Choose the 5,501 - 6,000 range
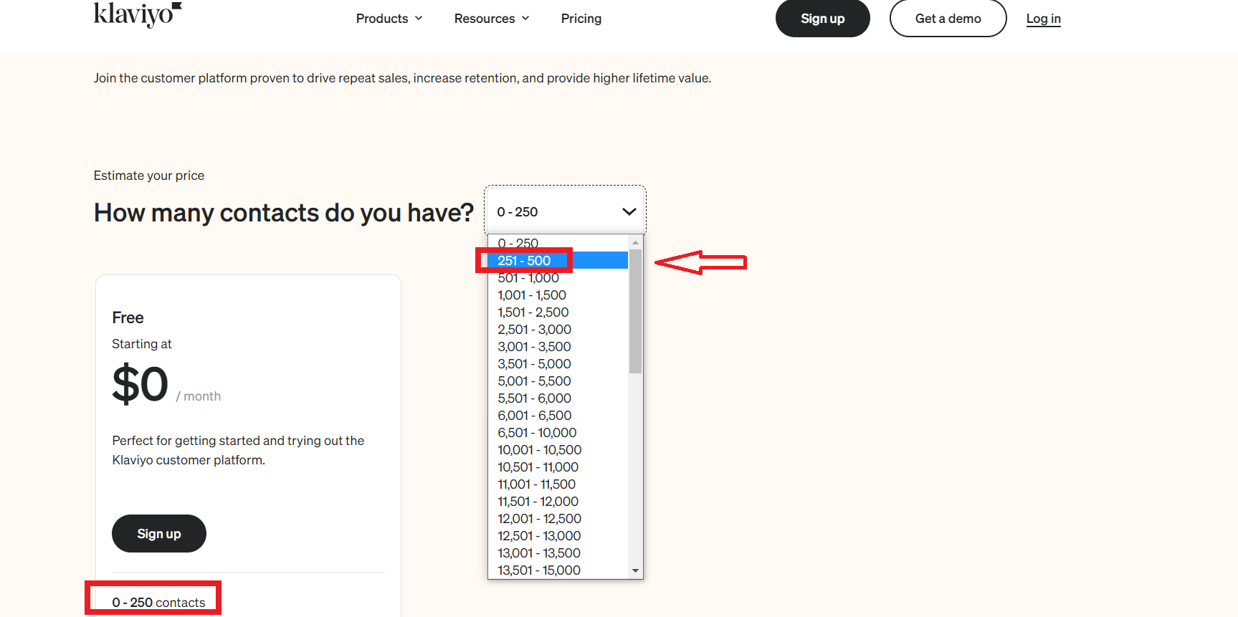Viewport: 1238px width, 617px height. tap(558, 398)
